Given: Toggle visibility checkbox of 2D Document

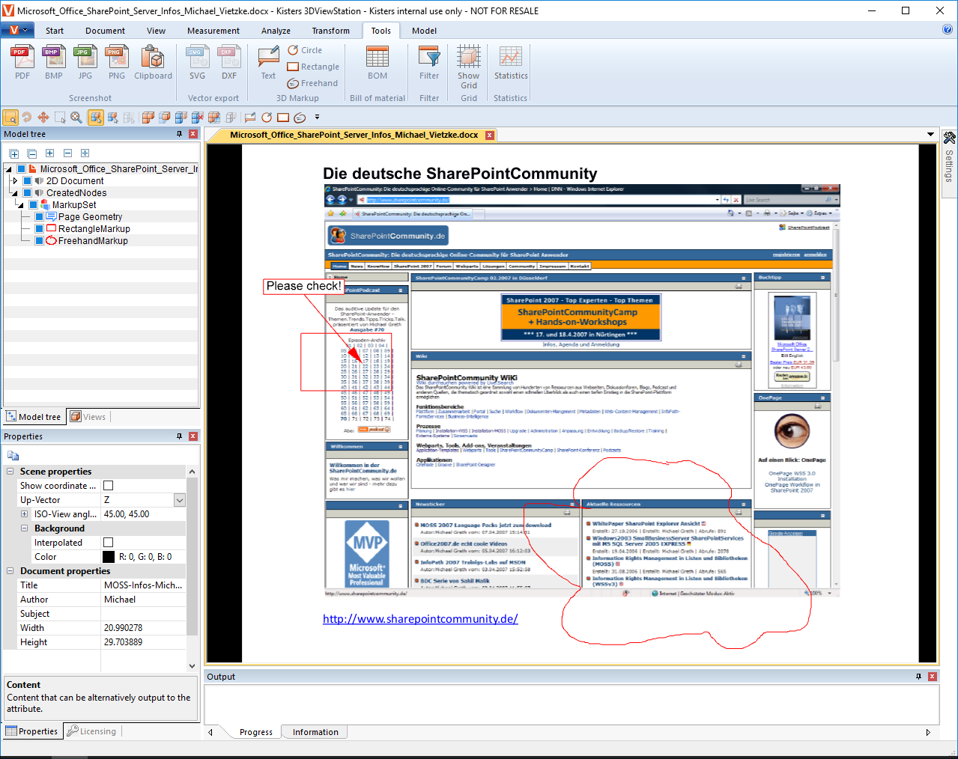Looking at the screenshot, I should click(x=27, y=181).
